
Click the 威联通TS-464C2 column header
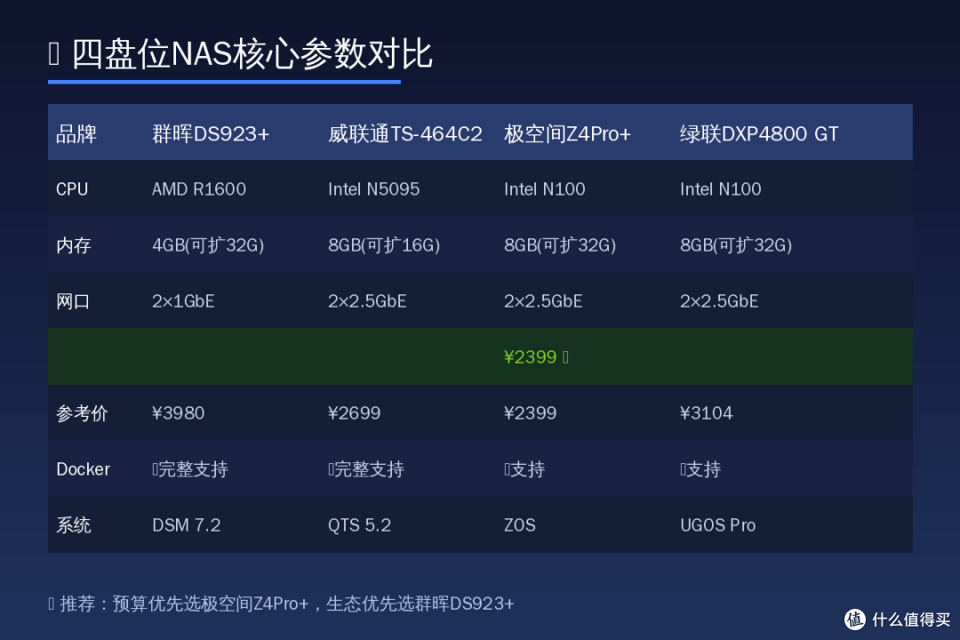tap(404, 133)
